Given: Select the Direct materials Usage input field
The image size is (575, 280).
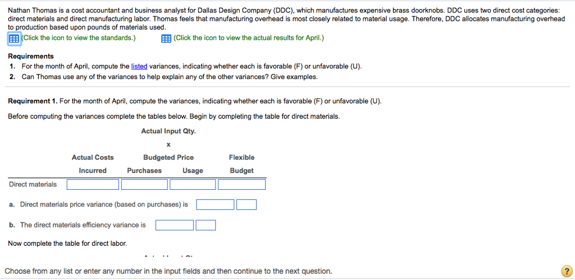Looking at the screenshot, I should click(193, 184).
